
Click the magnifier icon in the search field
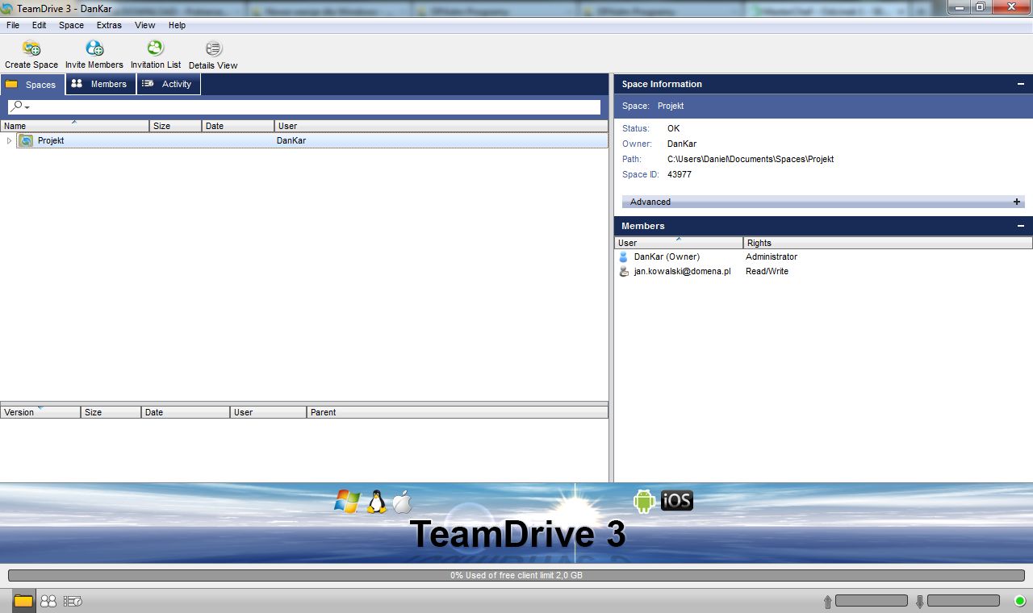14,106
